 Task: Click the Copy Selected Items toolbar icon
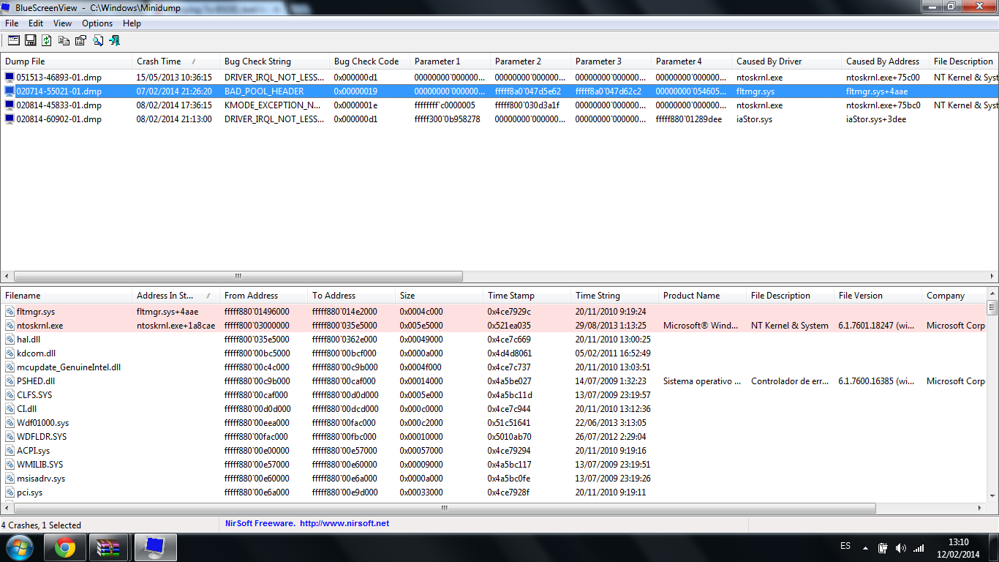[64, 40]
